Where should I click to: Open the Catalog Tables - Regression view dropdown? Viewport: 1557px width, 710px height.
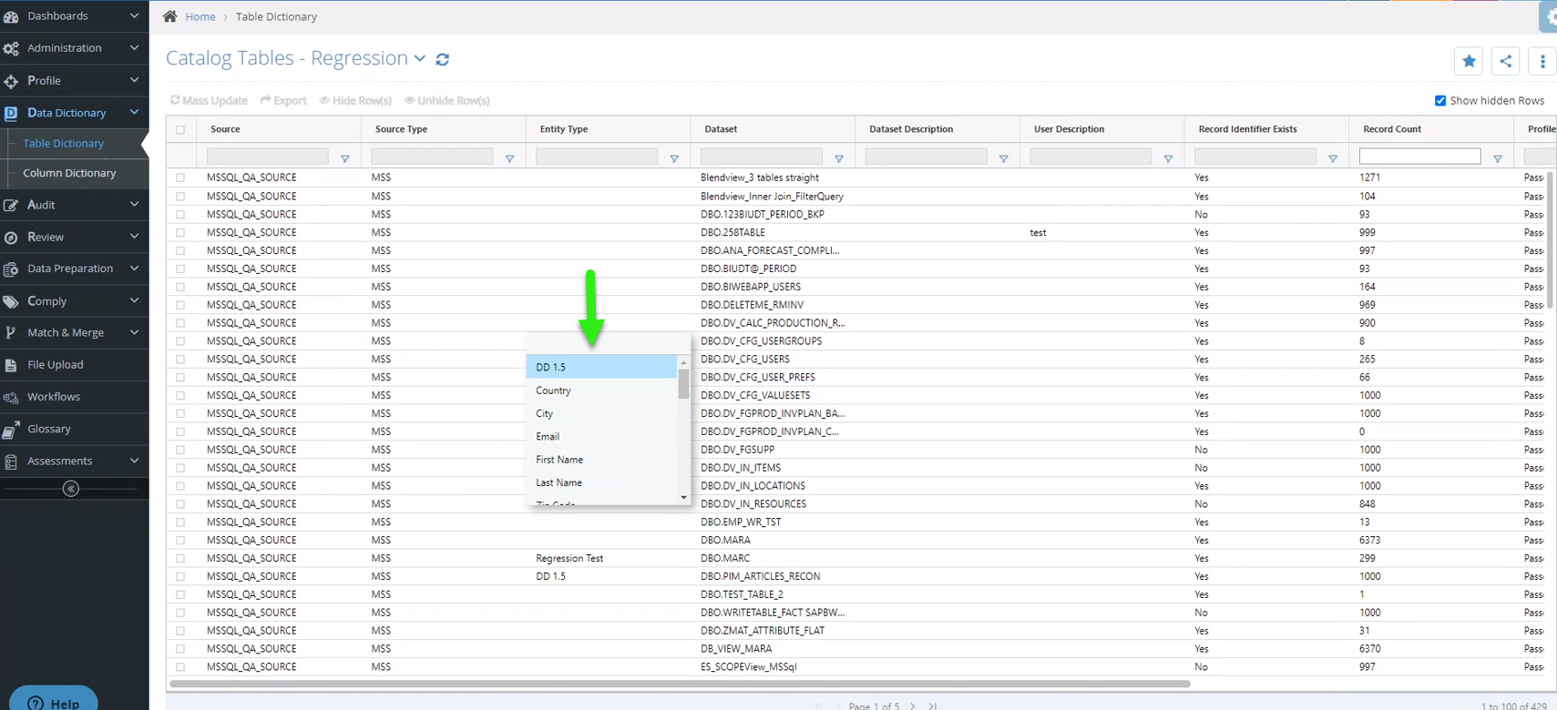[420, 58]
